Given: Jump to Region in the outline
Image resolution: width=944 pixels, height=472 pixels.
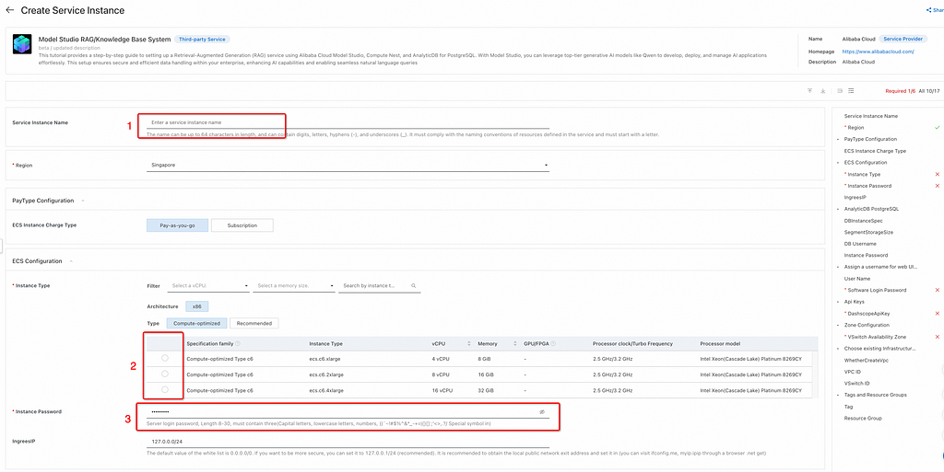Looking at the screenshot, I should click(854, 128).
